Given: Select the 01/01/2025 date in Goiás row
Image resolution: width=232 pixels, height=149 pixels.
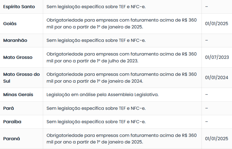Looking at the screenshot, I should (x=217, y=24).
